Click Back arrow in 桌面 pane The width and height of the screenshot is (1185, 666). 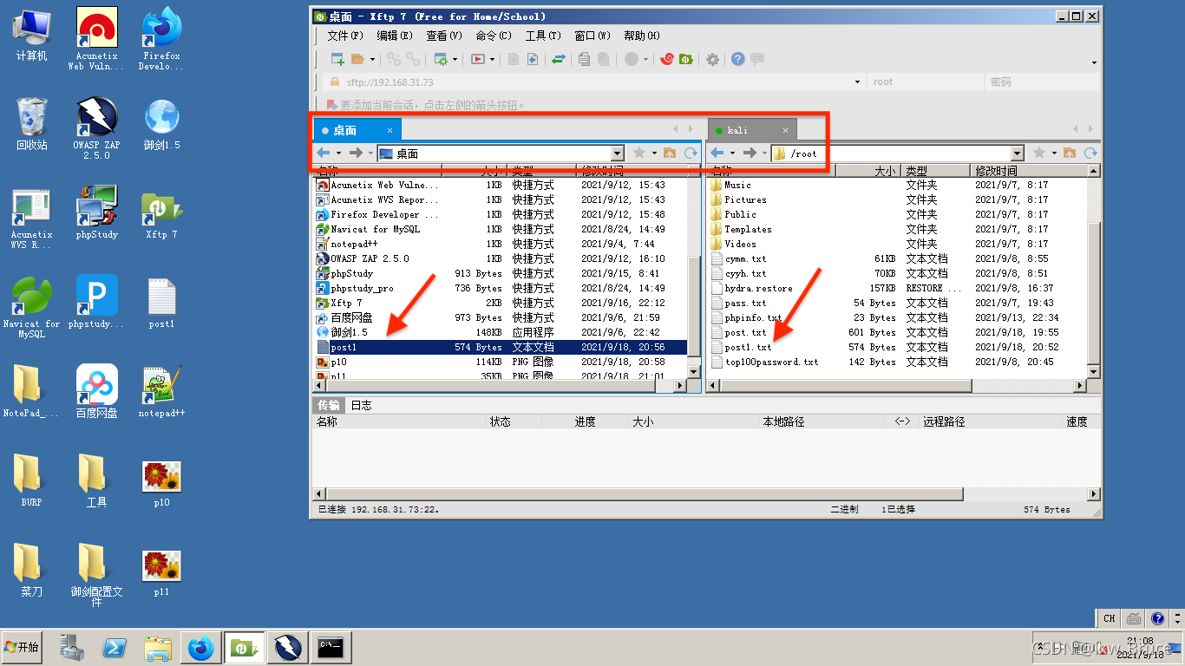click(323, 153)
